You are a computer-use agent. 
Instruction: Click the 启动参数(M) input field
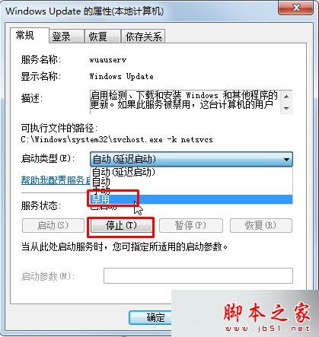(198, 275)
